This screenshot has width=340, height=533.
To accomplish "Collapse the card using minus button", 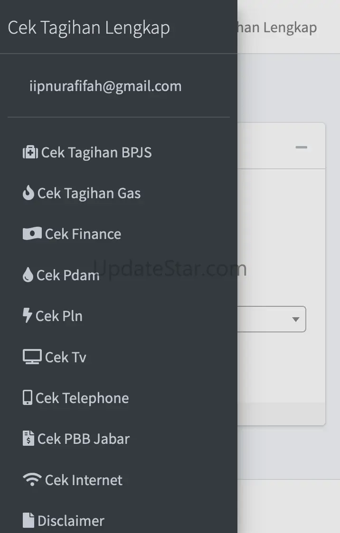I will click(301, 147).
